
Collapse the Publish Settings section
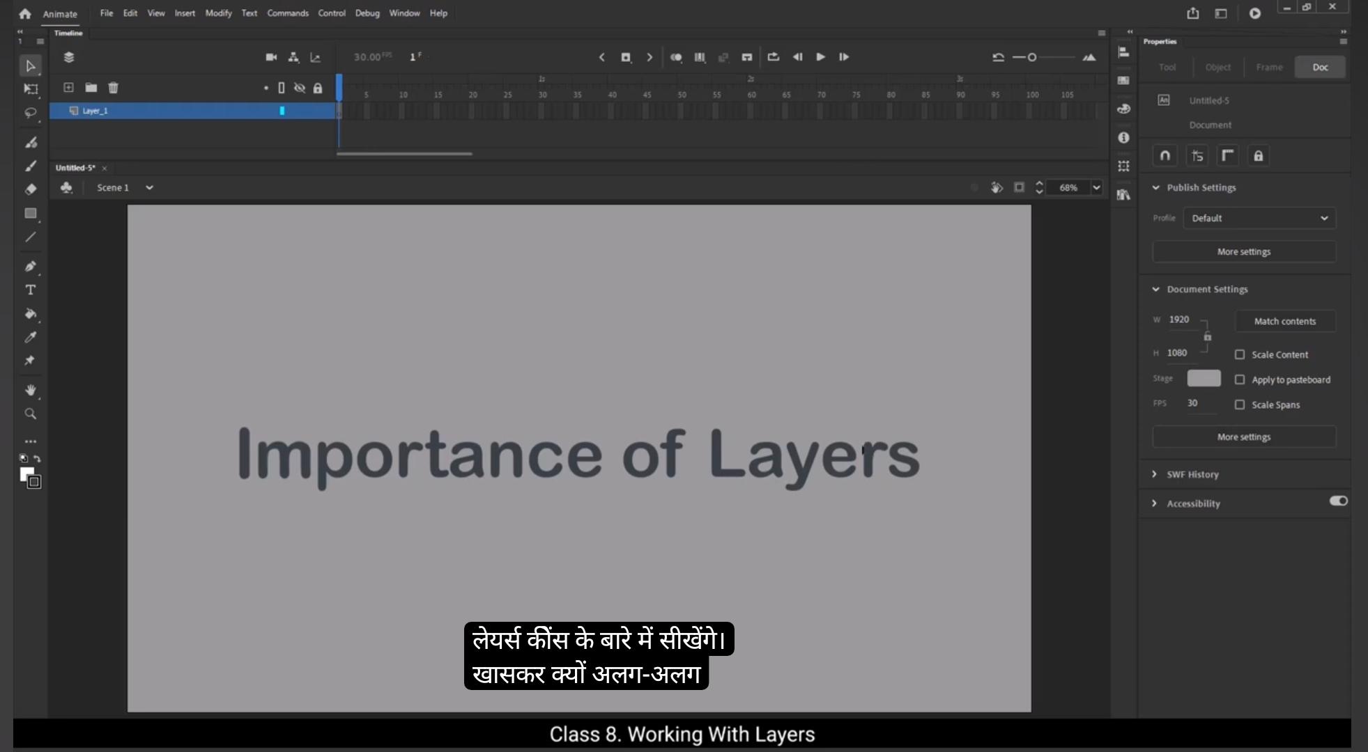pos(1156,188)
